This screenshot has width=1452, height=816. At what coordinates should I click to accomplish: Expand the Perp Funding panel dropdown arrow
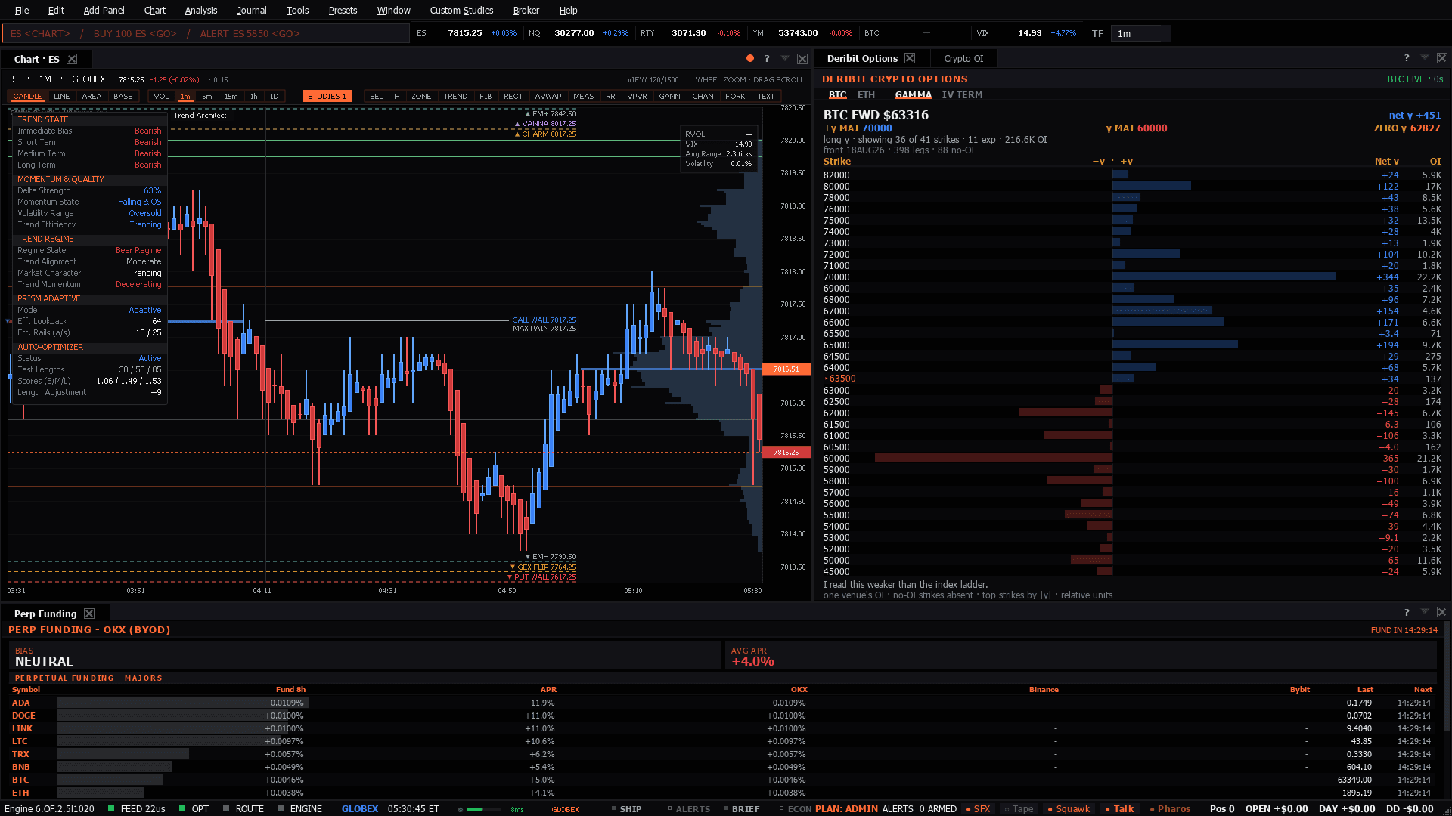pyautogui.click(x=1424, y=612)
